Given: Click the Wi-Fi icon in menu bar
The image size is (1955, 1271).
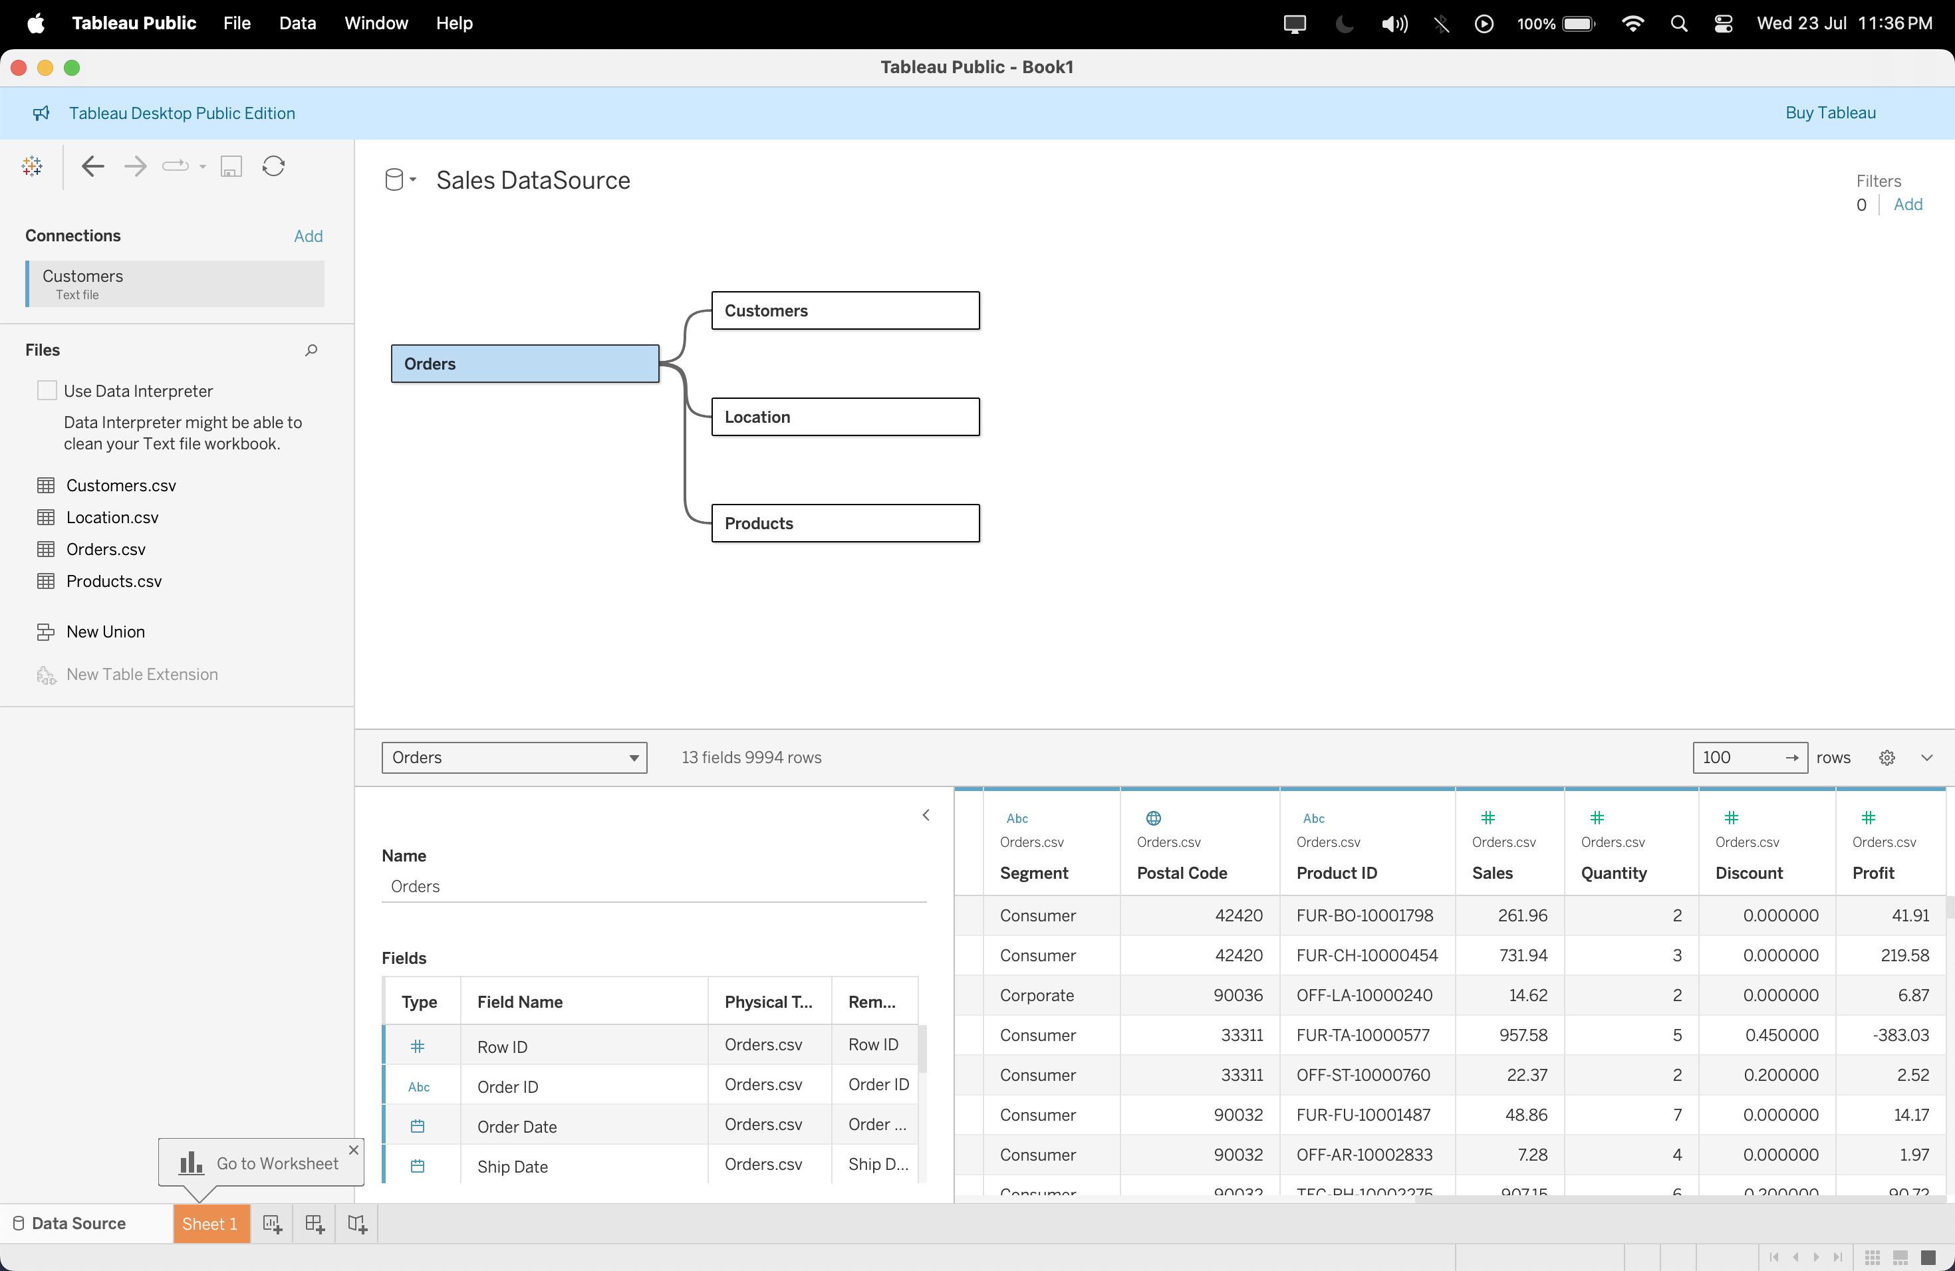Looking at the screenshot, I should (1633, 24).
